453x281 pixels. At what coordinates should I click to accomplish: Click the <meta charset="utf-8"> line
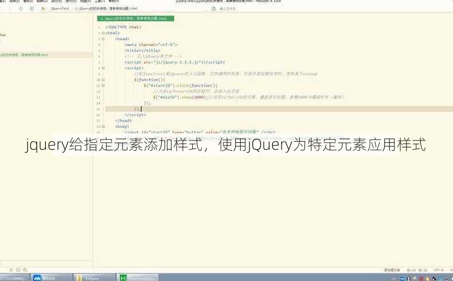[151, 45]
